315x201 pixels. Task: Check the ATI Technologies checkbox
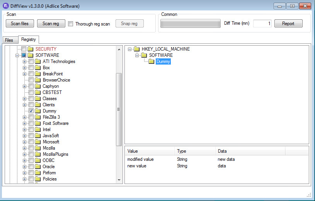coord(31,61)
